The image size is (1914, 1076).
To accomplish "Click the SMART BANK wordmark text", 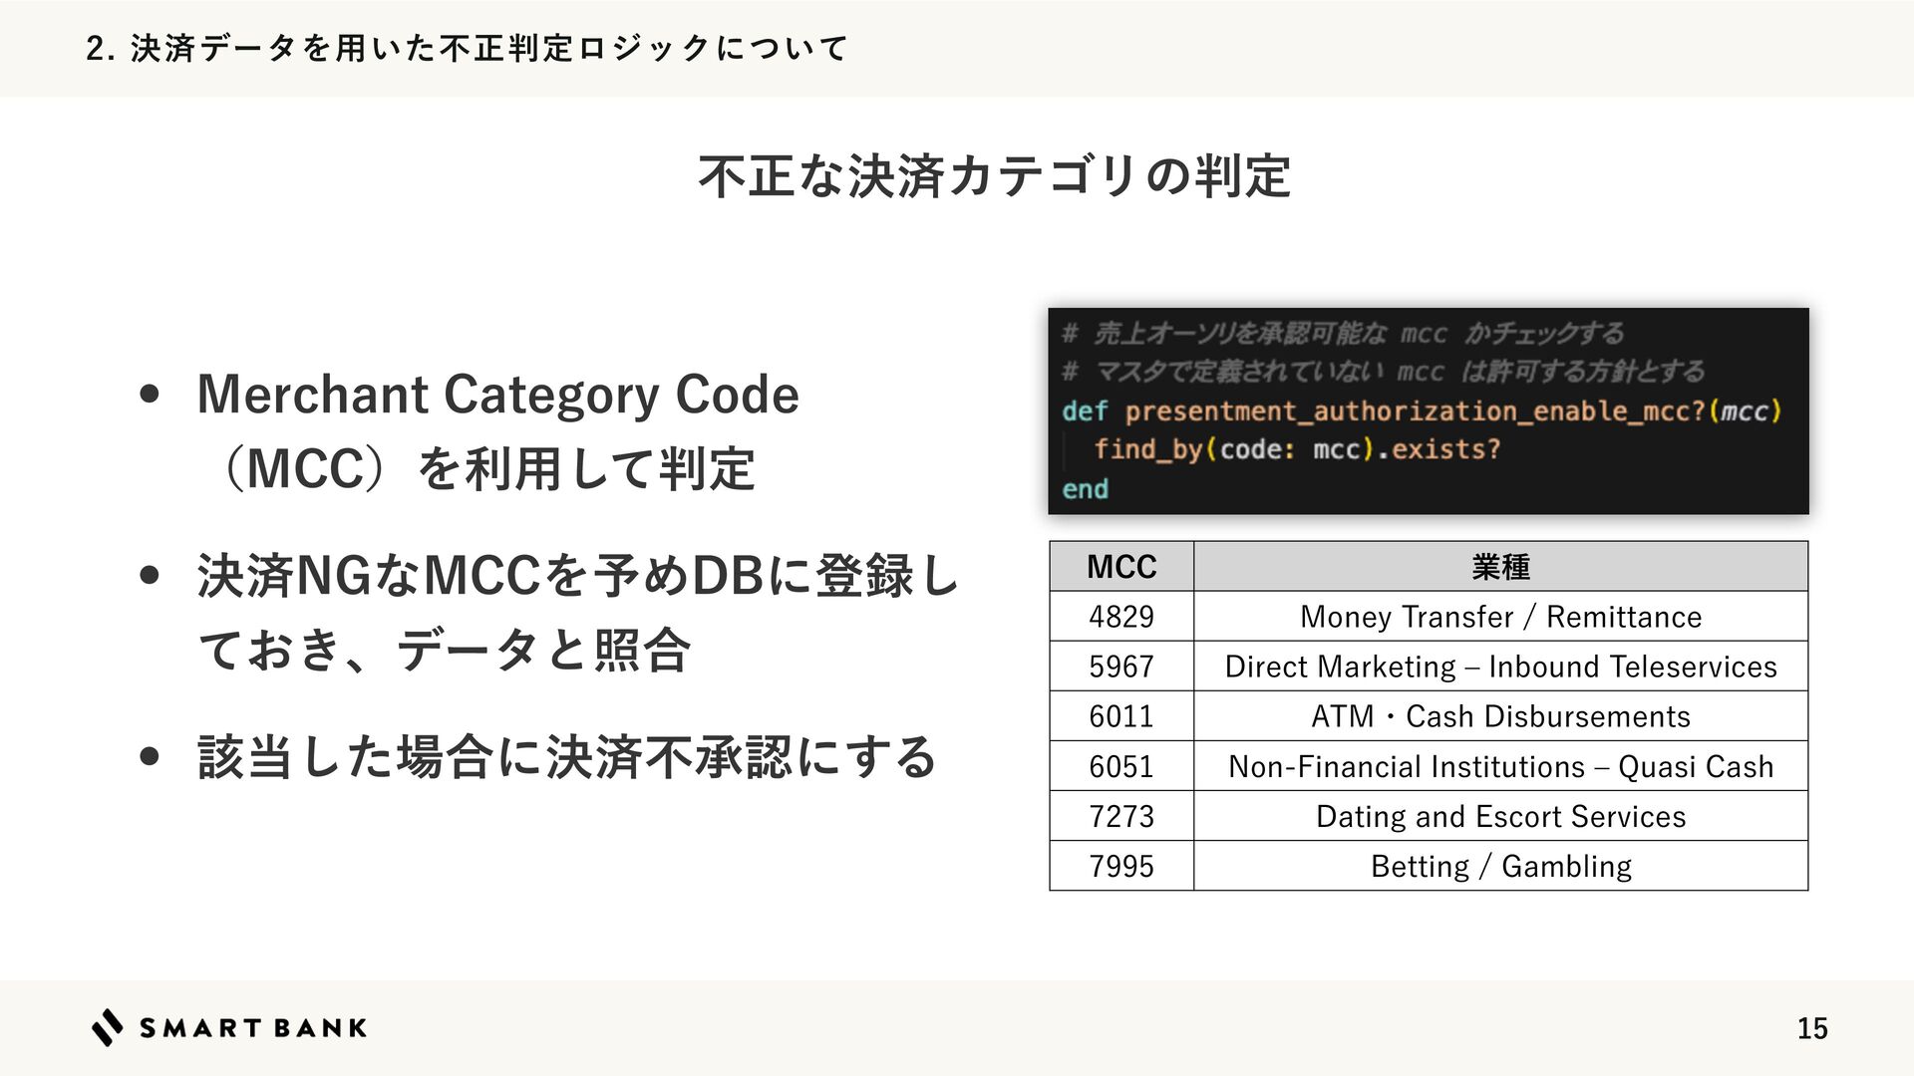I will click(x=253, y=1028).
